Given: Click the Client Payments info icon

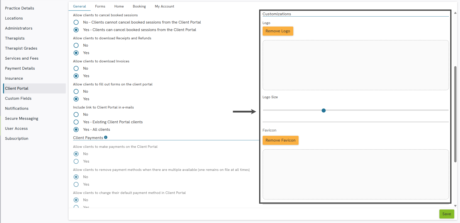Looking at the screenshot, I should point(106,137).
